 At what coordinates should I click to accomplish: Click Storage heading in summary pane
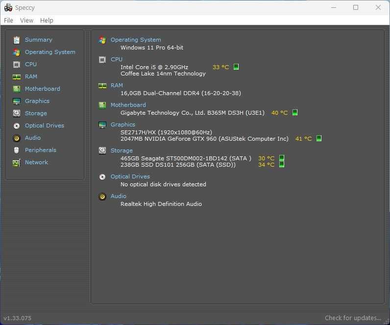pos(122,150)
